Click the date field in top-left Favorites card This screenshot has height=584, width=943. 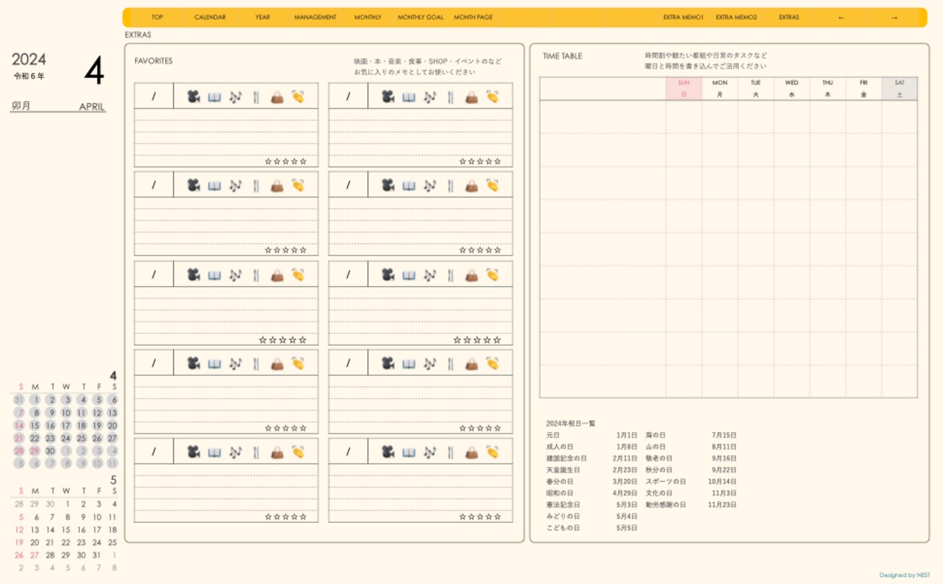click(x=153, y=97)
